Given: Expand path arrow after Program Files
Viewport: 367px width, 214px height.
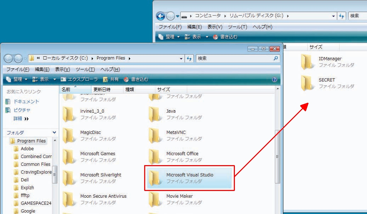Looking at the screenshot, I should pyautogui.click(x=129, y=58).
